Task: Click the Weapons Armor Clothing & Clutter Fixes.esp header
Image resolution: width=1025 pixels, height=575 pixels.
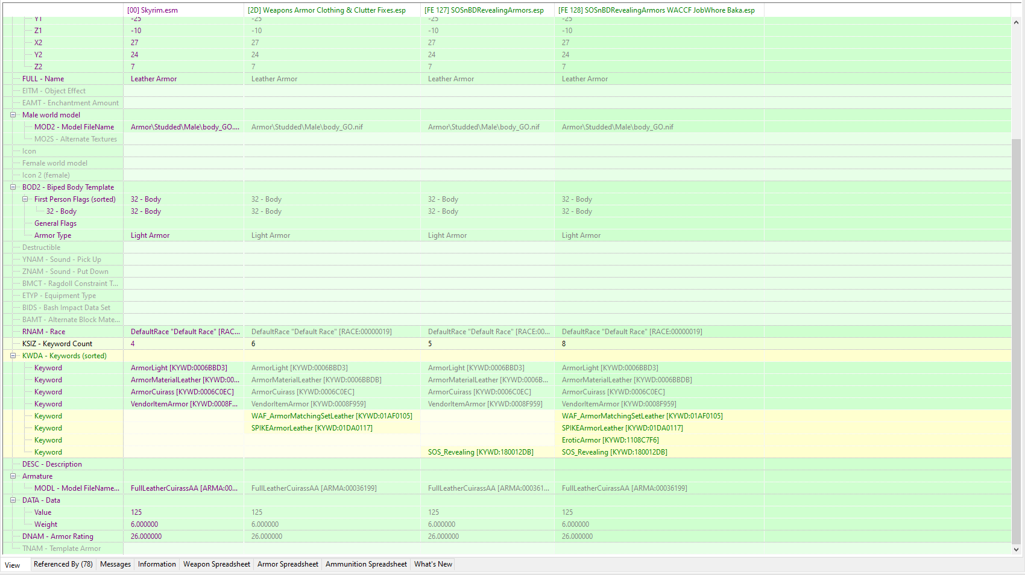Action: click(332, 10)
